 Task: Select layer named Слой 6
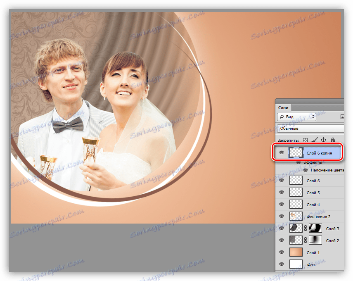coord(313,181)
